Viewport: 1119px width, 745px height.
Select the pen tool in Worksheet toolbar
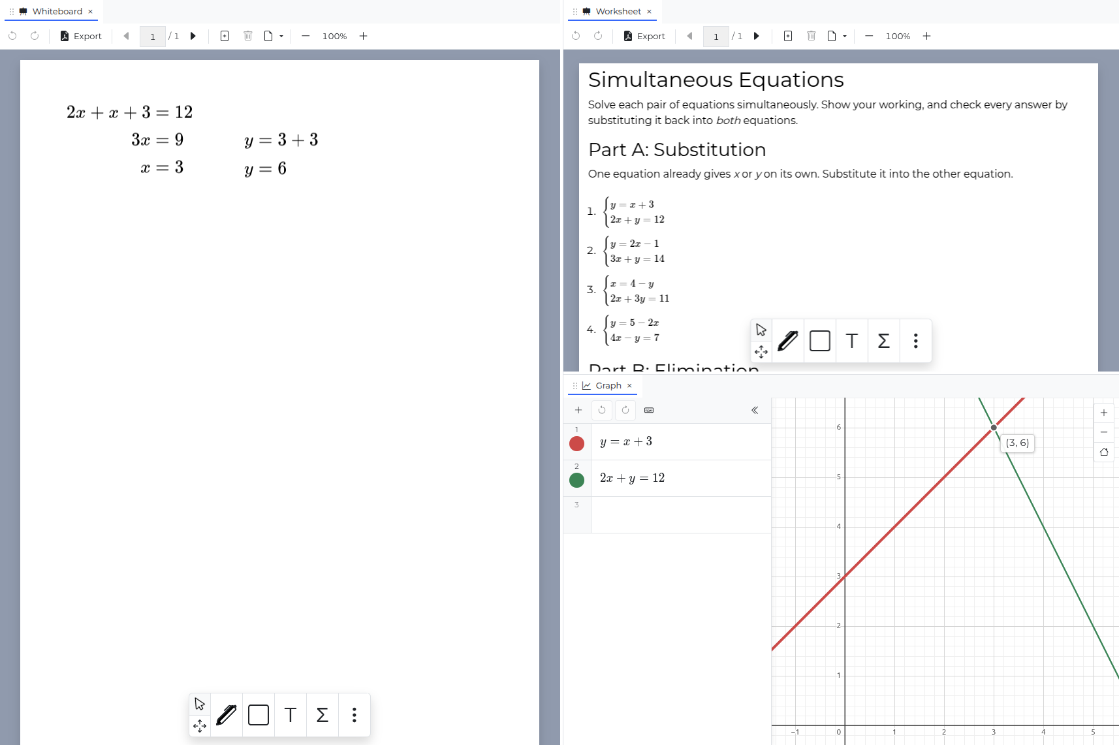point(788,341)
